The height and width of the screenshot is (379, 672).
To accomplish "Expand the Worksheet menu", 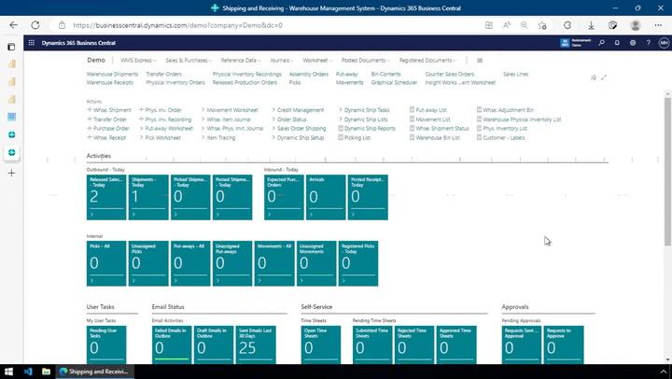I will pos(317,61).
